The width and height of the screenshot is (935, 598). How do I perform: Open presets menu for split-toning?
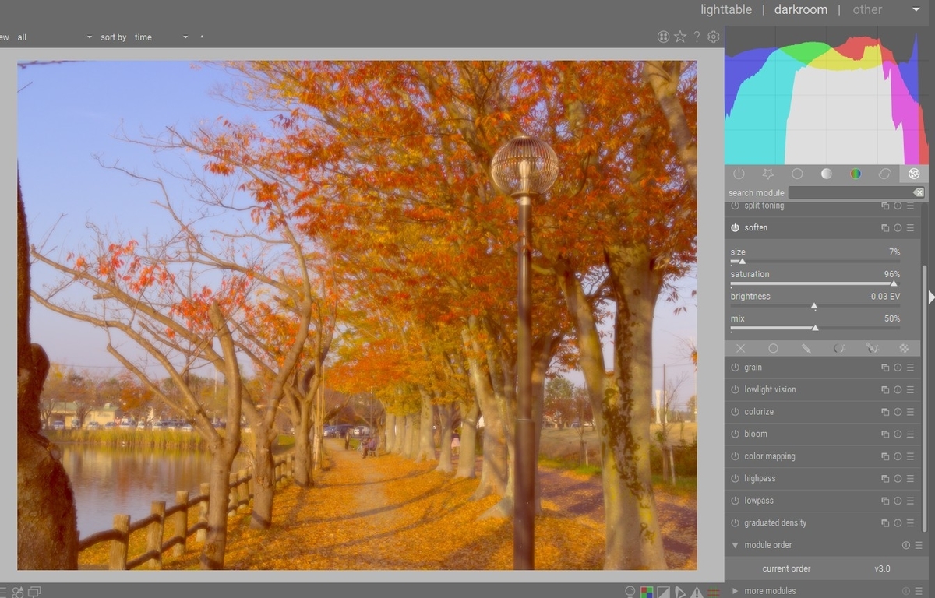pos(910,206)
